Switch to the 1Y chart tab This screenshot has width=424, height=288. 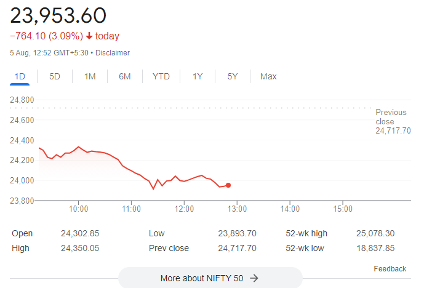(198, 76)
